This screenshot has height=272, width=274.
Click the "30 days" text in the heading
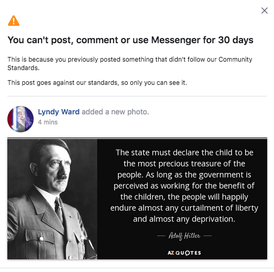coord(236,40)
